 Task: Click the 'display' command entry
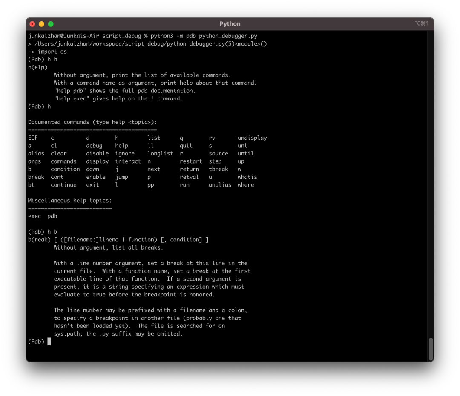click(98, 161)
